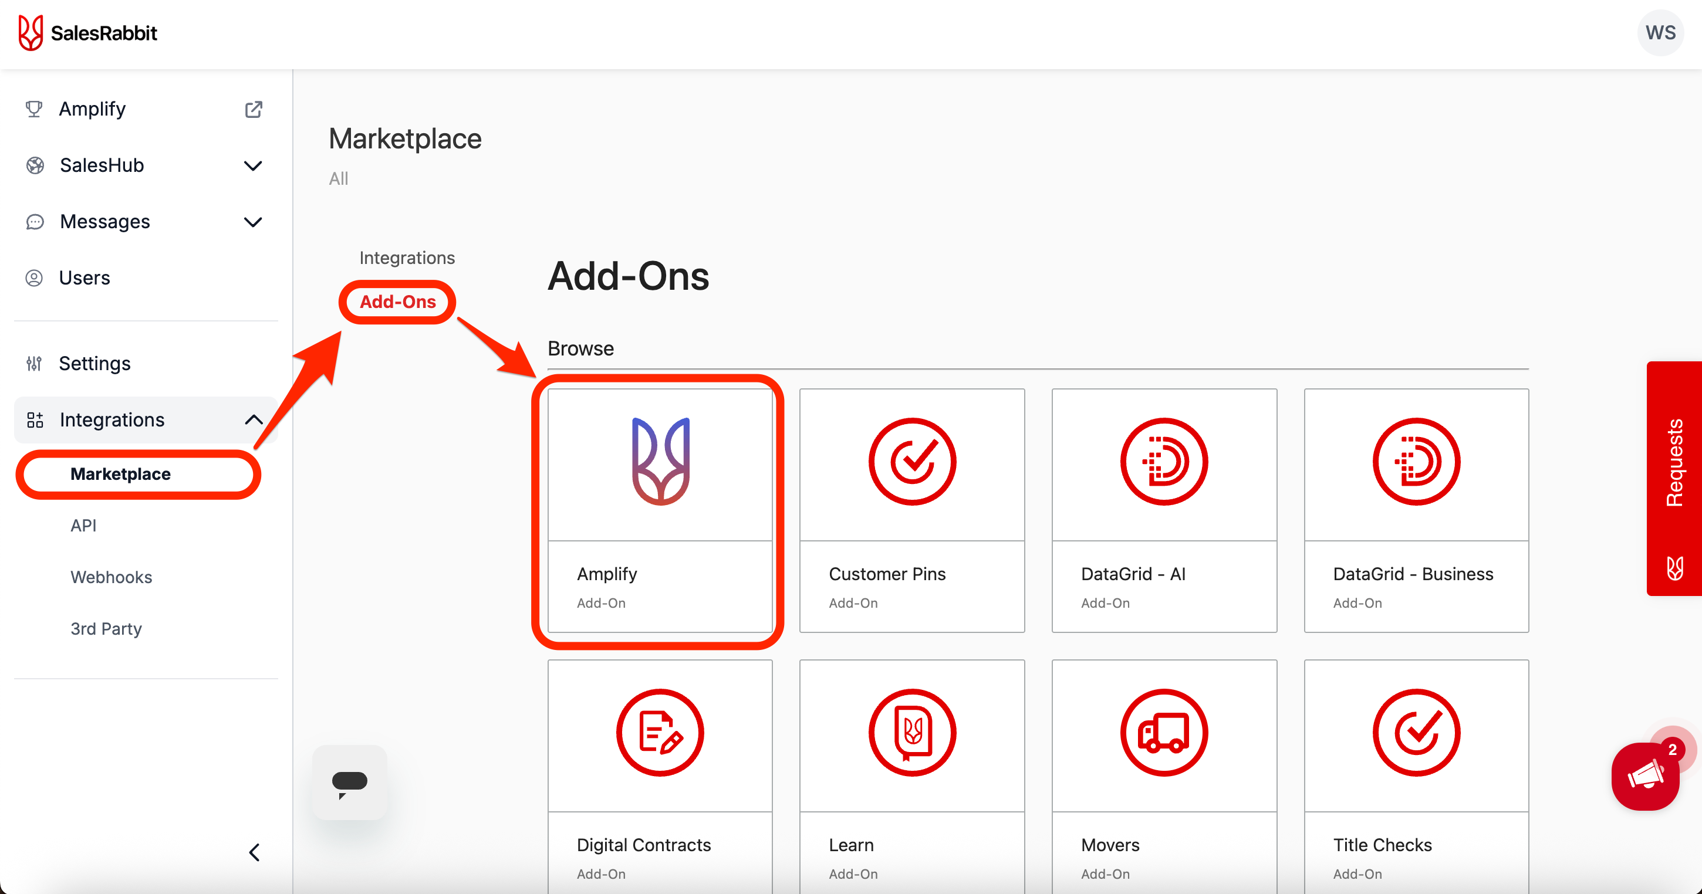The height and width of the screenshot is (894, 1702).
Task: Open the Users sidebar item
Action: tap(85, 278)
